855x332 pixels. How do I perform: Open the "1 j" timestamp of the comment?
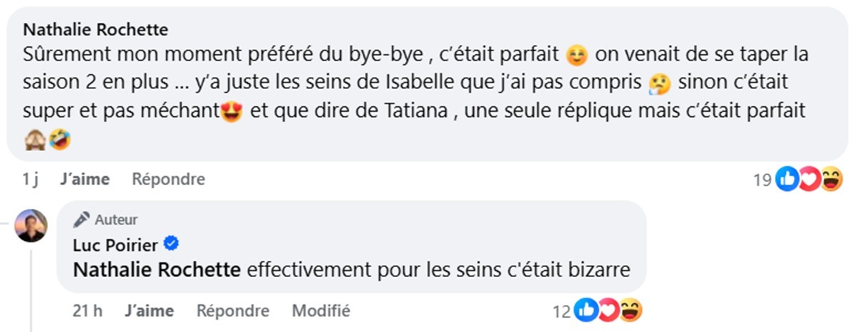[x=30, y=180]
